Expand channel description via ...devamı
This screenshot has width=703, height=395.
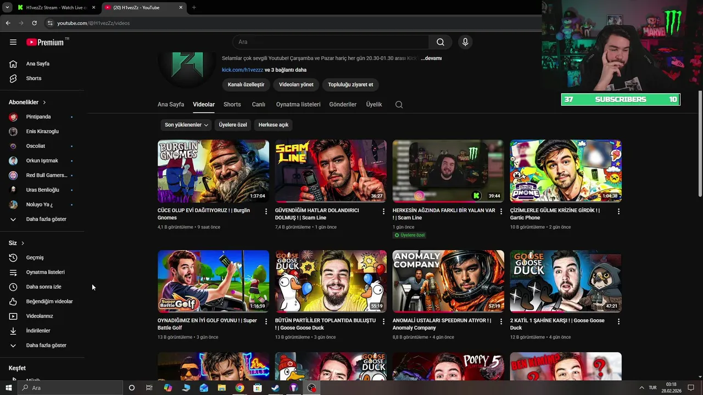click(431, 58)
